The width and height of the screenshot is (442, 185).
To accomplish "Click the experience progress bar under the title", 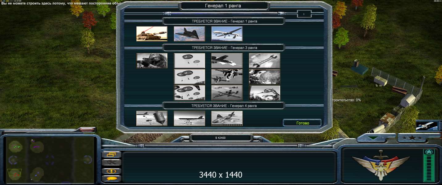I will pyautogui.click(x=224, y=13).
